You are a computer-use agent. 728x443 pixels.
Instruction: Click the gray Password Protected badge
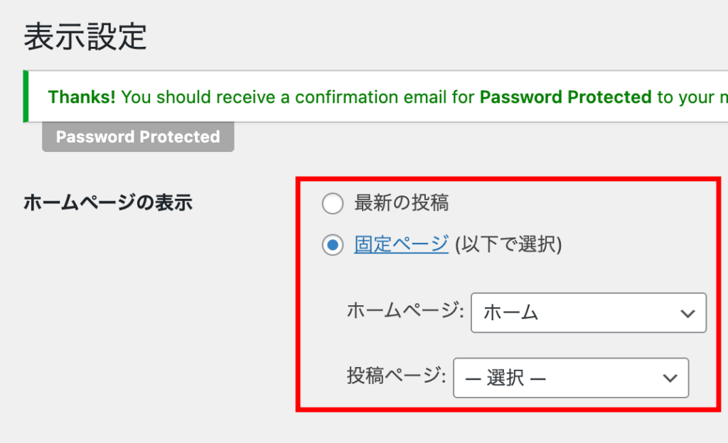[138, 137]
